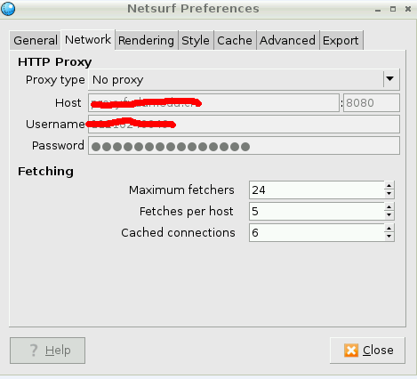Click the Close button
417x379 pixels.
367,351
